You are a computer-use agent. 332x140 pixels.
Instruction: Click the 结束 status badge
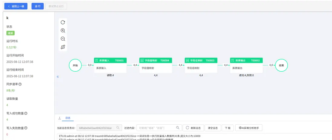point(10,33)
